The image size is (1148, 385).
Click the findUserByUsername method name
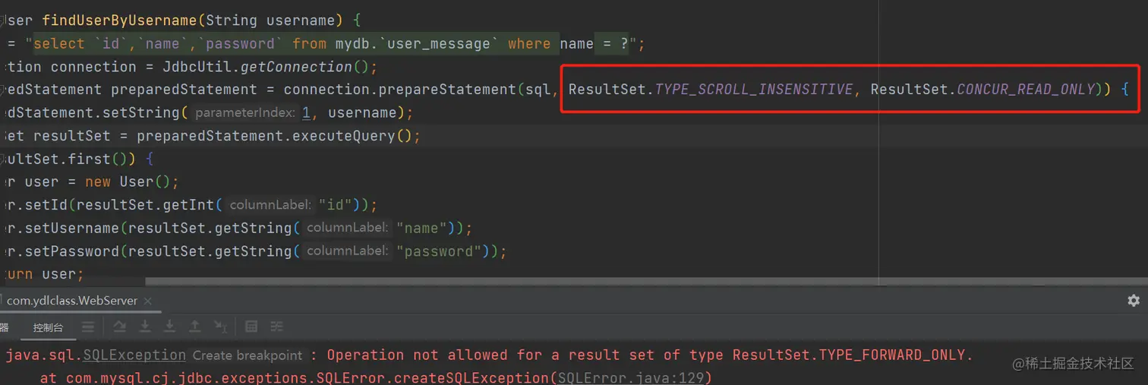click(x=120, y=21)
